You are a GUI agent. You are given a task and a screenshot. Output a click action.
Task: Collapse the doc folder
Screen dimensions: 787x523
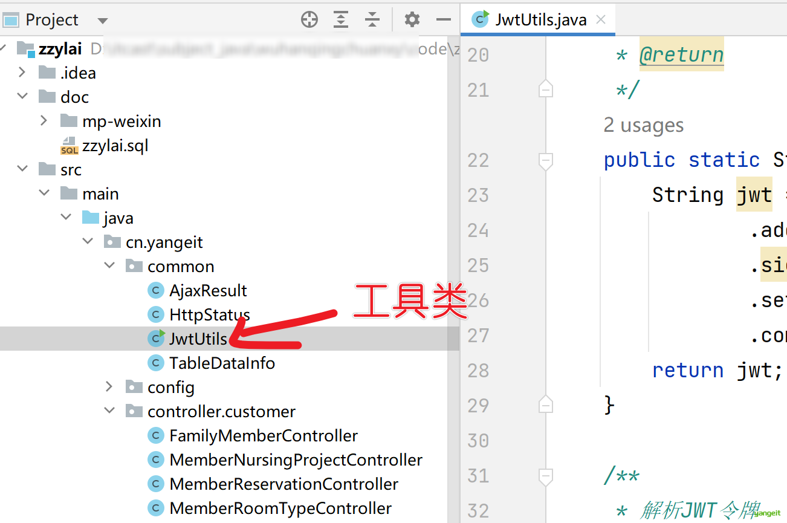22,97
